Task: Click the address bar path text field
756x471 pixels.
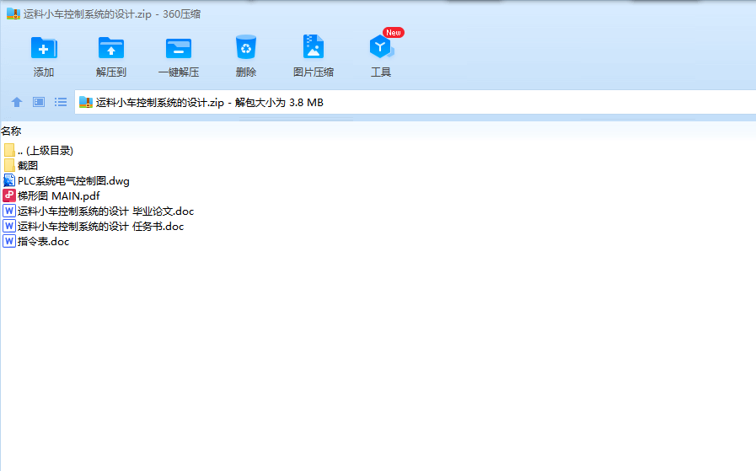Action: 415,102
